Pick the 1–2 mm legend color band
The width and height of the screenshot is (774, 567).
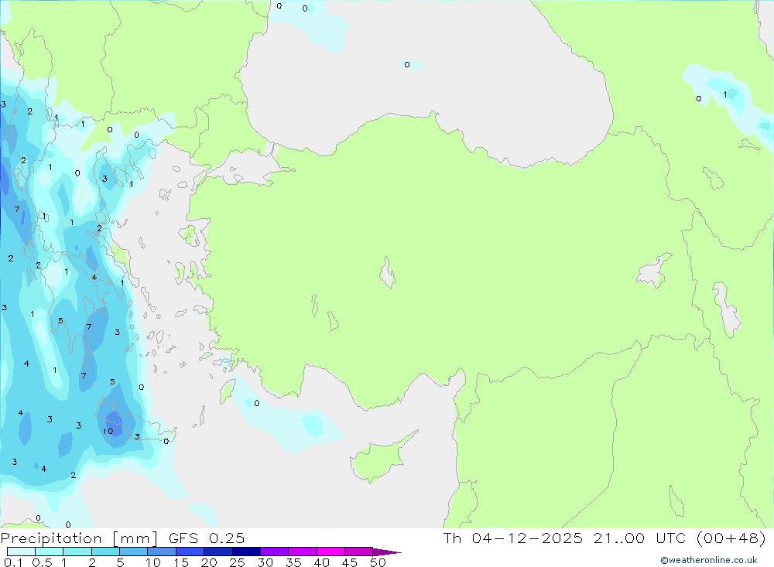coord(77,552)
